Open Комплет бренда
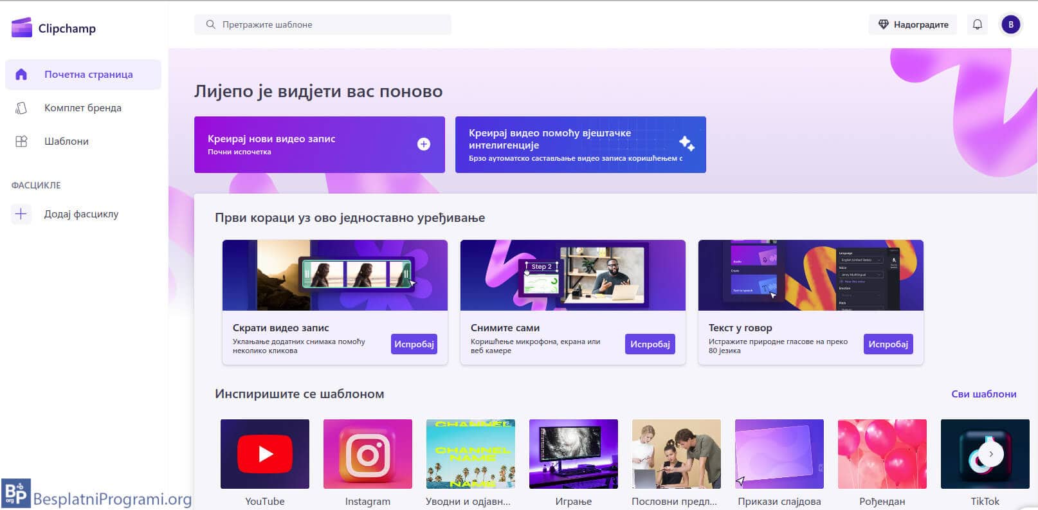Screen dimensions: 1038x510 [x=83, y=108]
